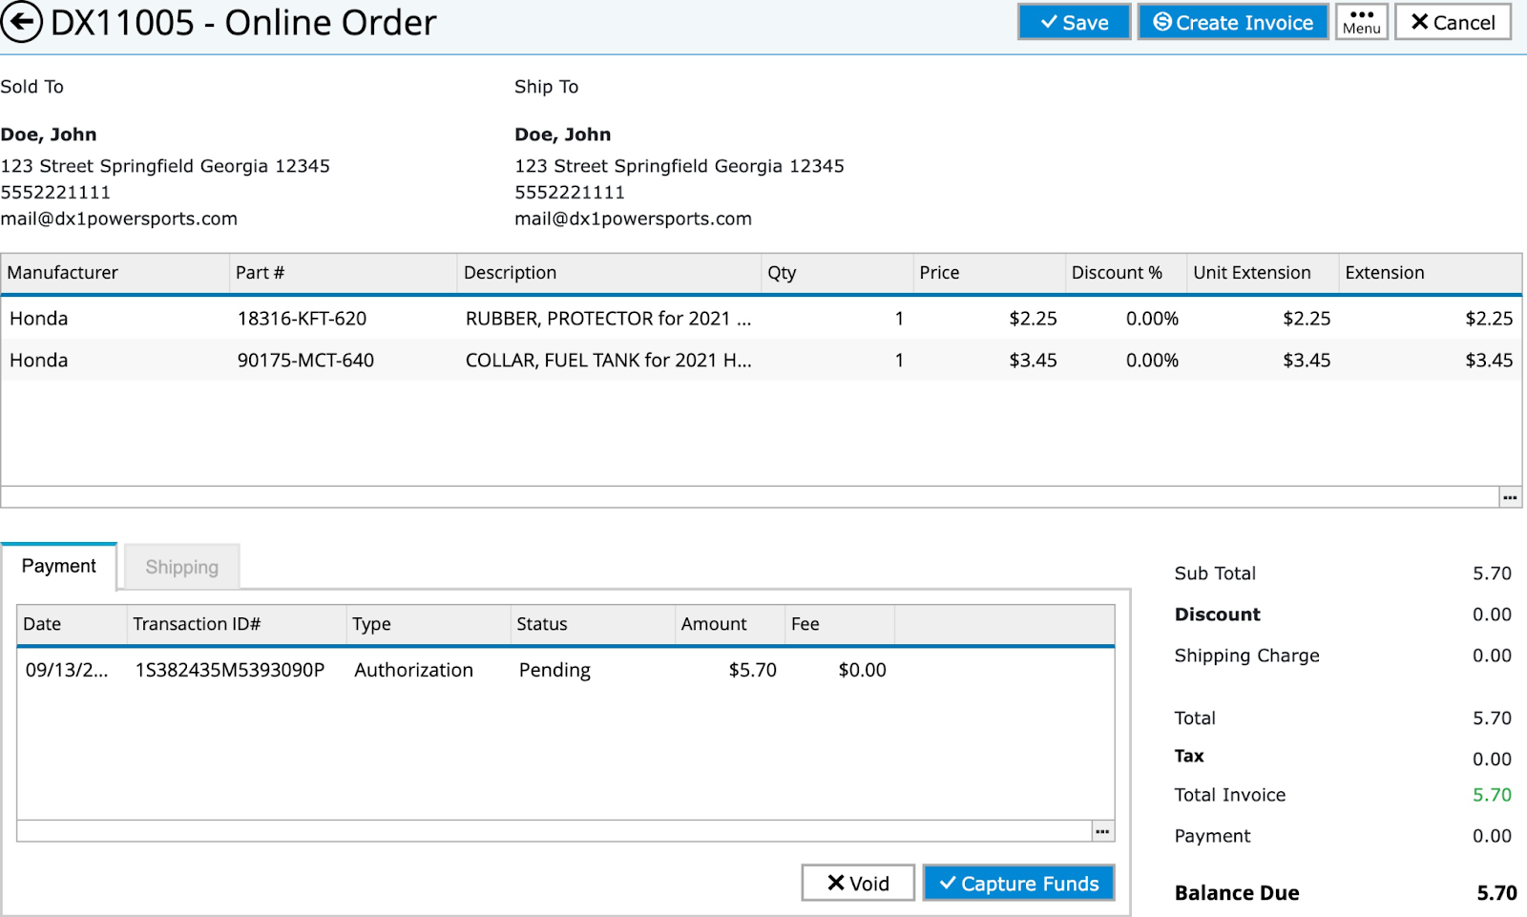Select the RUBBER, PROTECTOR description cell

(x=608, y=319)
